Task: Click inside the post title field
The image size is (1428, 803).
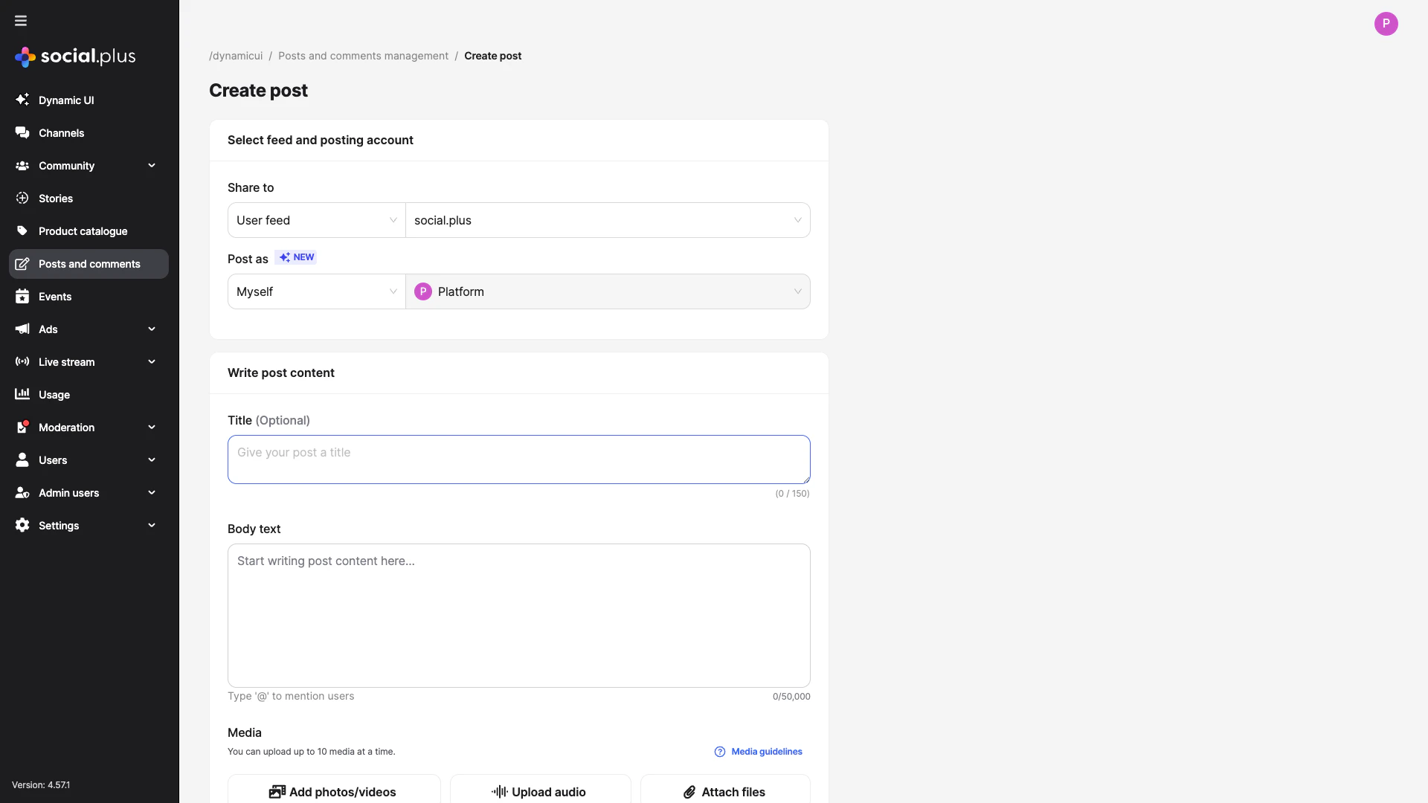Action: coord(519,459)
